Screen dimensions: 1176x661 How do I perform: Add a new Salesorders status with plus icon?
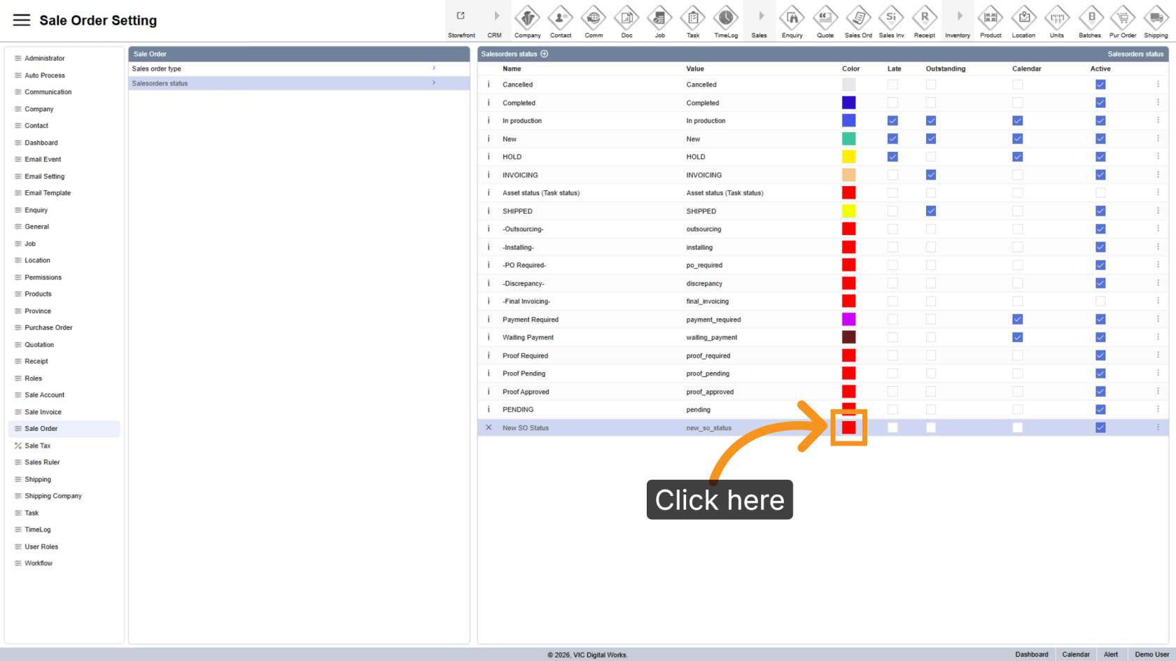(544, 54)
